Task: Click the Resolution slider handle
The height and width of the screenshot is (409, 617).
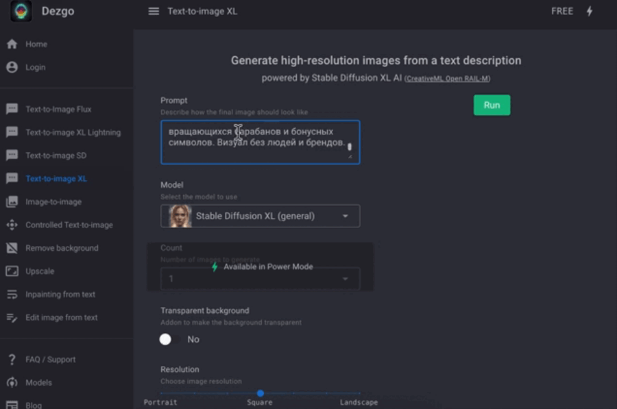Action: pyautogui.click(x=260, y=393)
